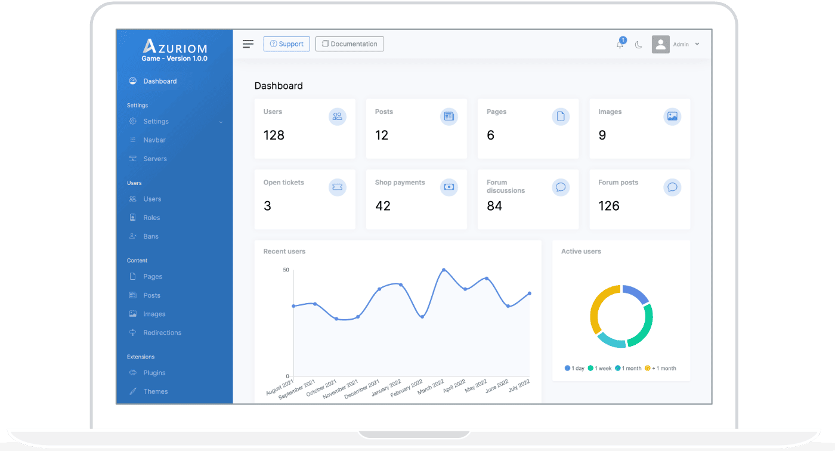The image size is (835, 451).
Task: Click the yellow donut chart segment
Action: (x=598, y=304)
